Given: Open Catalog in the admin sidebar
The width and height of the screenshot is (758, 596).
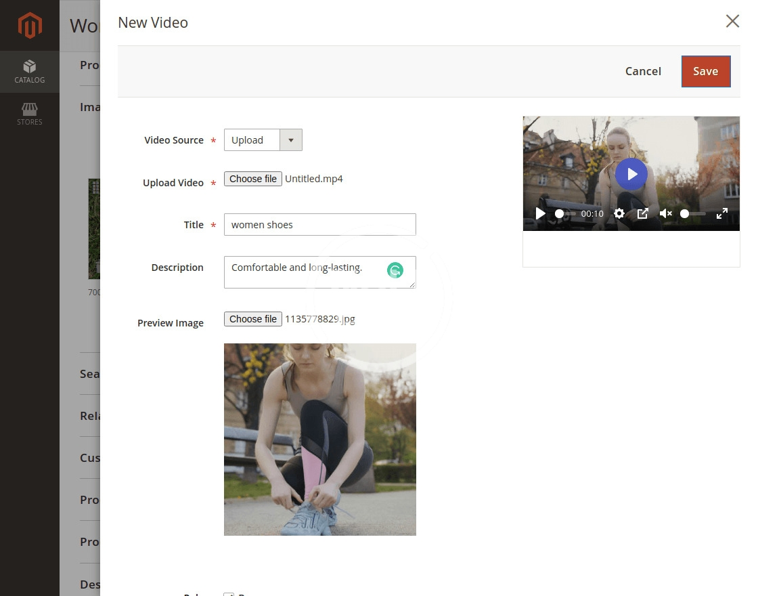Looking at the screenshot, I should click(x=30, y=72).
